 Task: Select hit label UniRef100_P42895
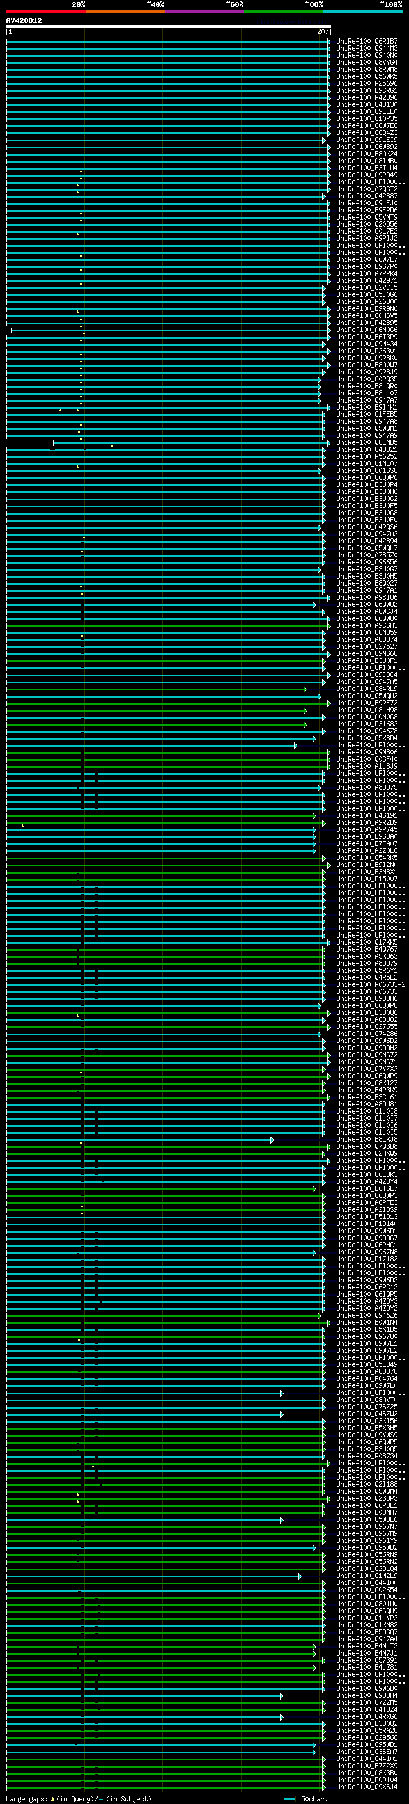click(367, 323)
